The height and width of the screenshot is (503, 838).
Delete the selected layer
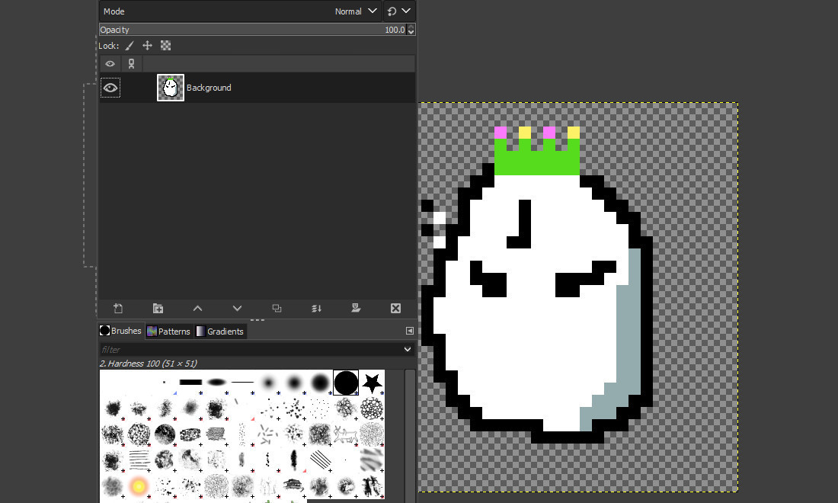coord(395,309)
